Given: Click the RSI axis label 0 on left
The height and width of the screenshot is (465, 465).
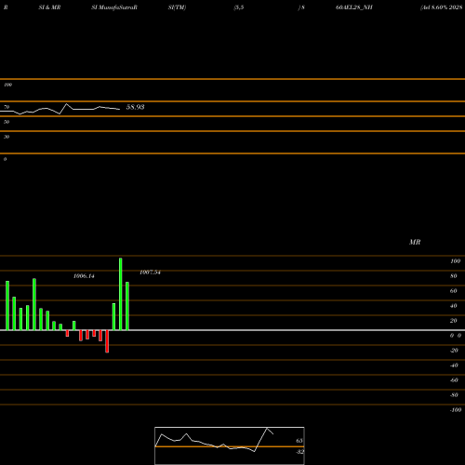Looking at the screenshot, I should pyautogui.click(x=5, y=159).
